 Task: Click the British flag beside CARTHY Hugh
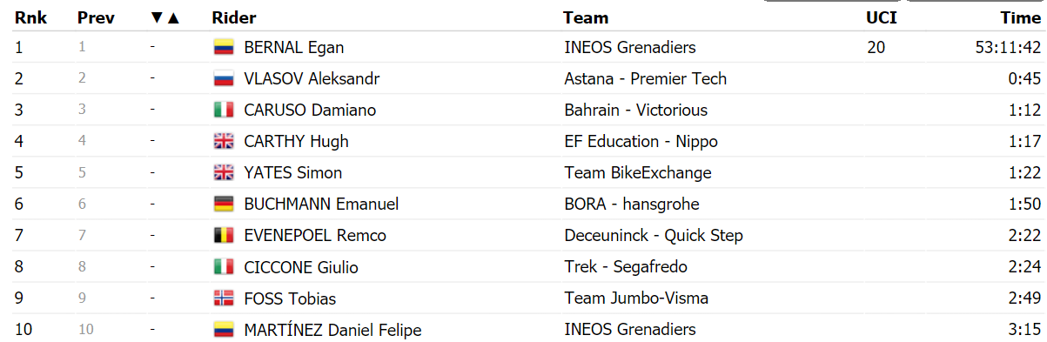pyautogui.click(x=225, y=142)
